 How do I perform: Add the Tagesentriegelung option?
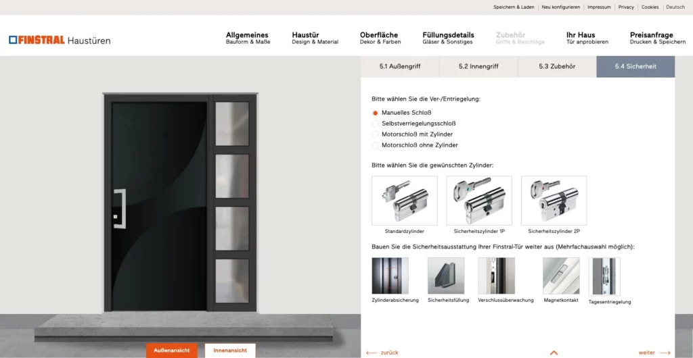tap(604, 277)
